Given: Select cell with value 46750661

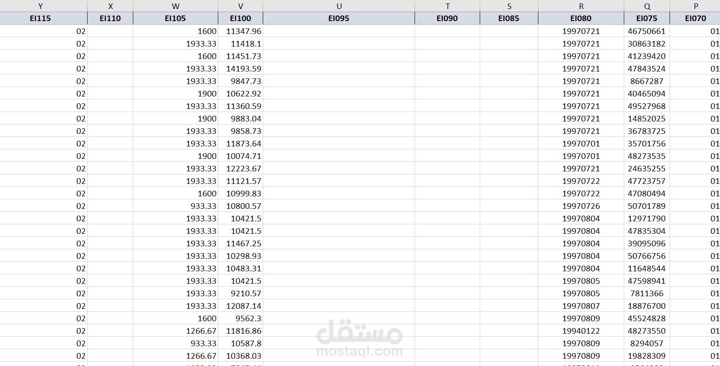Looking at the screenshot, I should (647, 31).
